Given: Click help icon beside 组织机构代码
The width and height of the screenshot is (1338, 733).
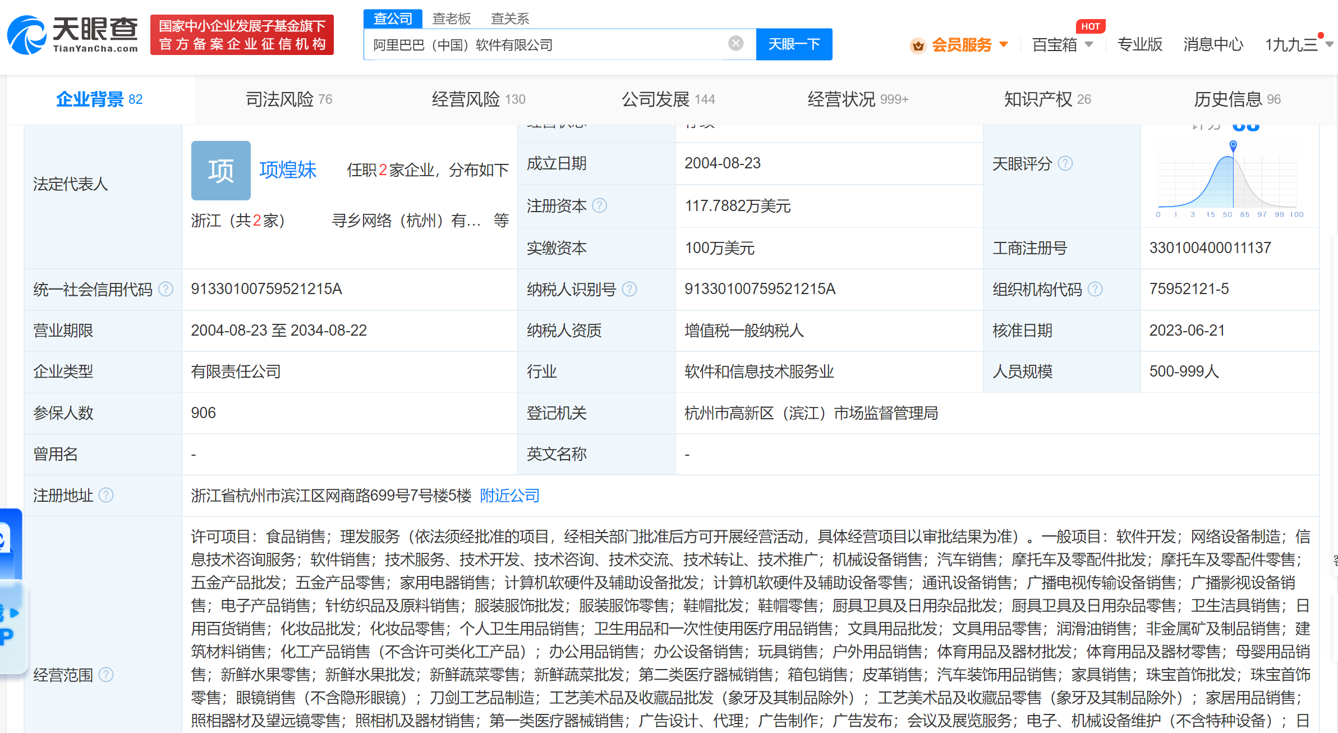Looking at the screenshot, I should (x=1095, y=289).
